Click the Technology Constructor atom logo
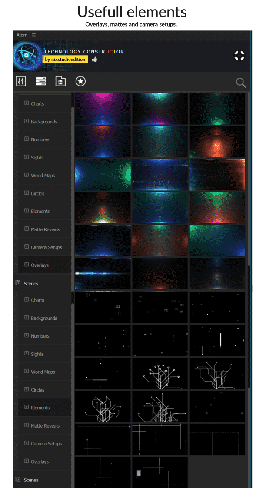This screenshot has width=266, height=501. coord(28,56)
